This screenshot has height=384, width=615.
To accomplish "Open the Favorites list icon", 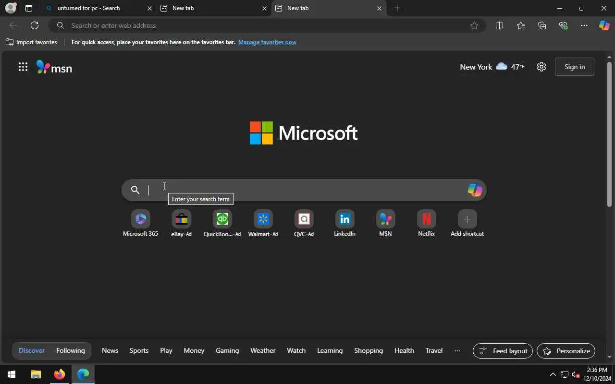I will [x=521, y=25].
